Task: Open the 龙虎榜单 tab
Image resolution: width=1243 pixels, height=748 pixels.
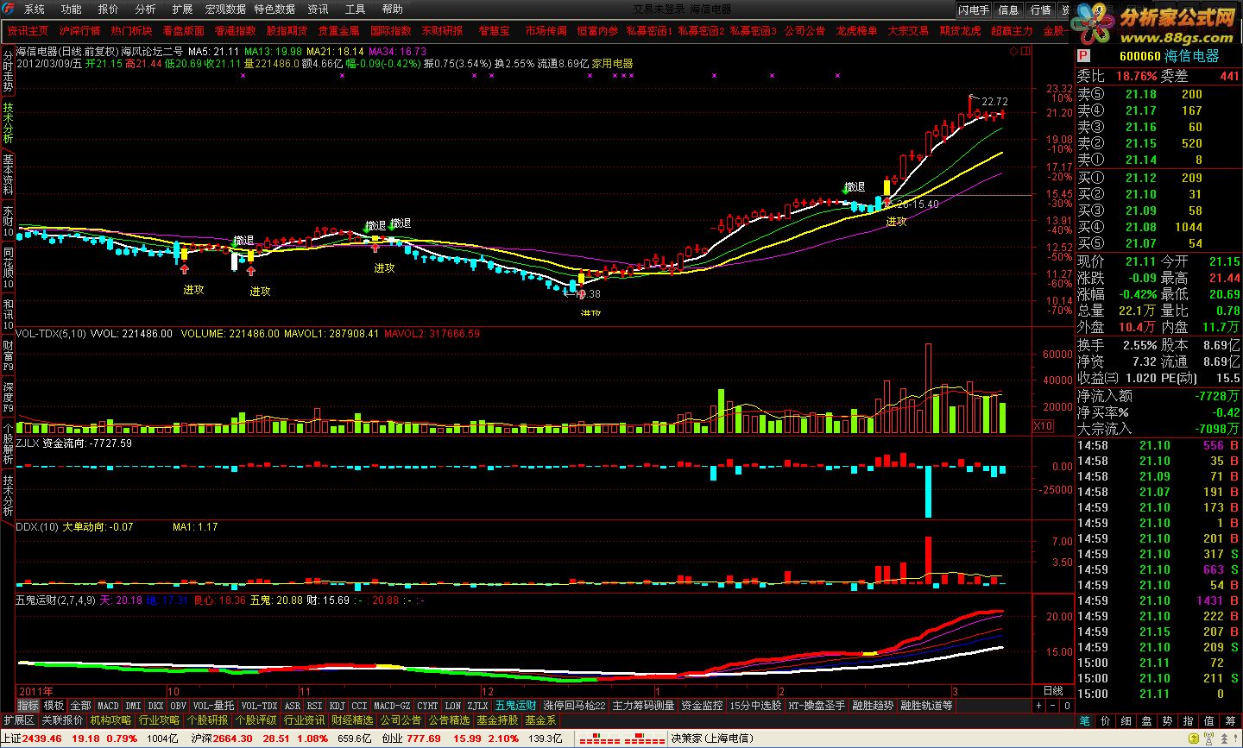Action: 856,30
